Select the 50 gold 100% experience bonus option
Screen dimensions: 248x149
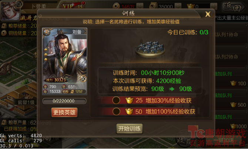(x=116, y=111)
